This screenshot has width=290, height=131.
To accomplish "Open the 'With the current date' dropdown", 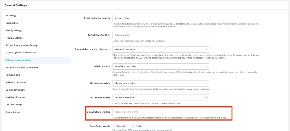I will coord(161,98).
